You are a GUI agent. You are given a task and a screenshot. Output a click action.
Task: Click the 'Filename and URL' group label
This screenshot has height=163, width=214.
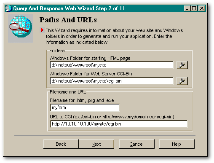tap(68, 92)
